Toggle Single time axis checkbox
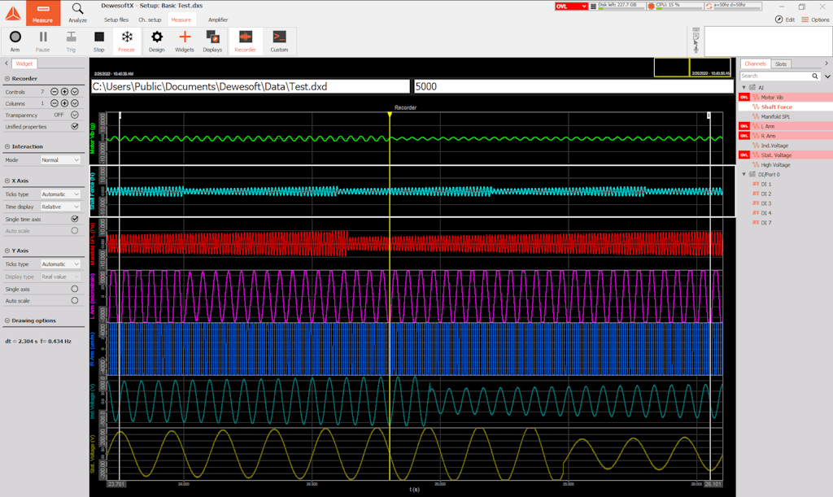The image size is (833, 497). tap(75, 219)
